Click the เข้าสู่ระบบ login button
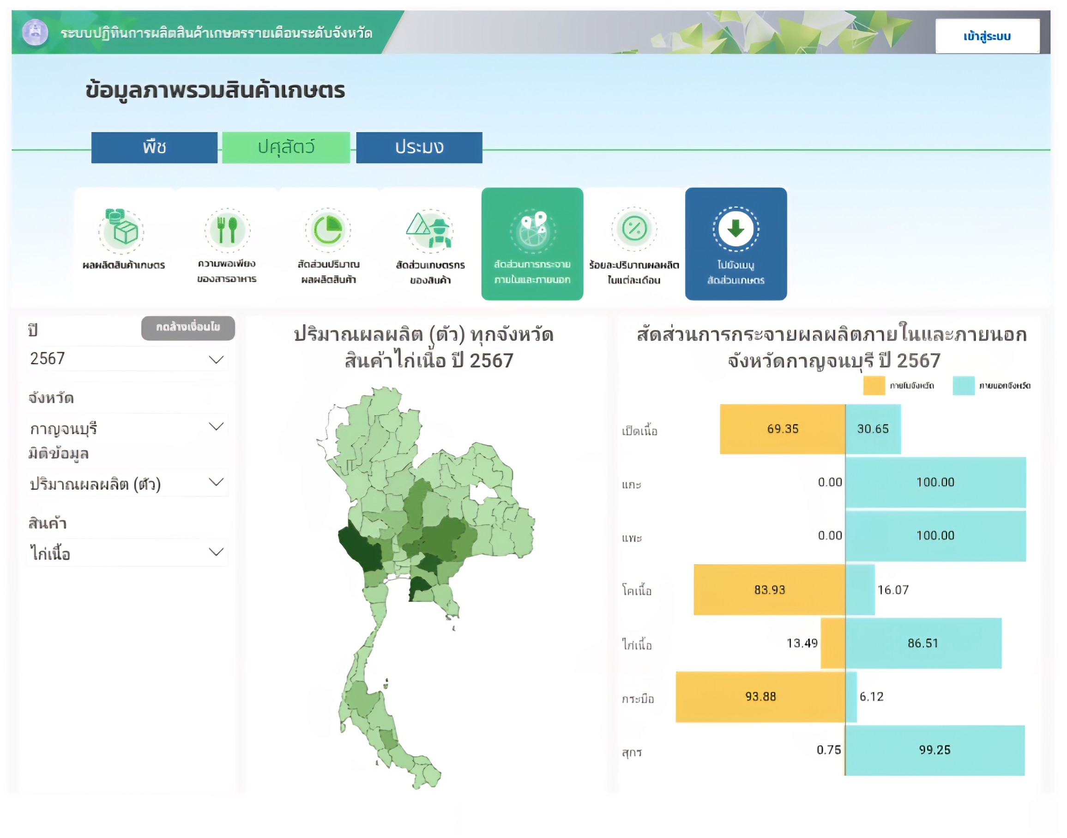The width and height of the screenshot is (1067, 838). 989,36
